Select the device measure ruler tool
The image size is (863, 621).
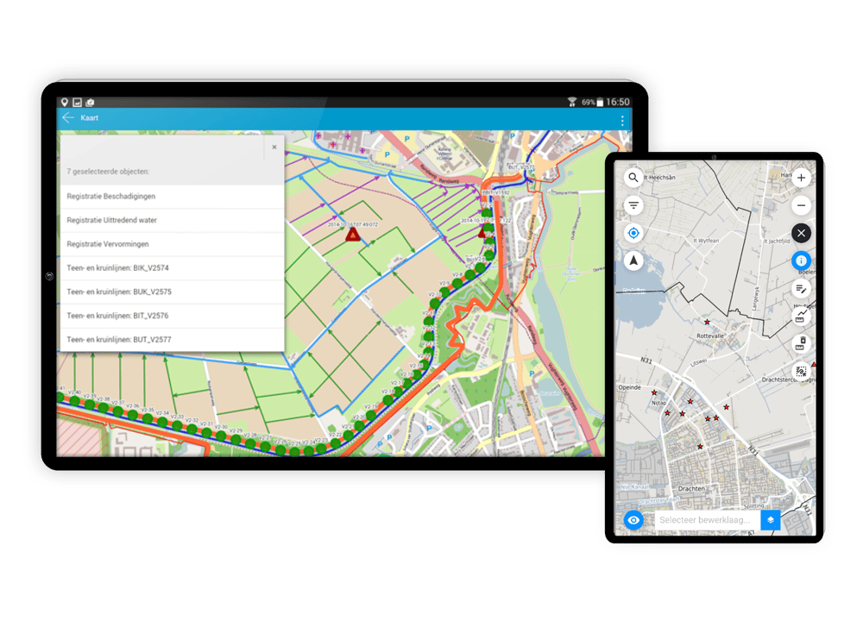coord(802,344)
